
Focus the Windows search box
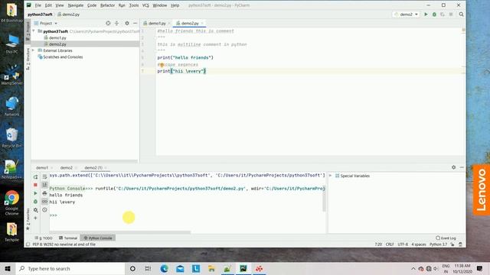click(x=70, y=268)
